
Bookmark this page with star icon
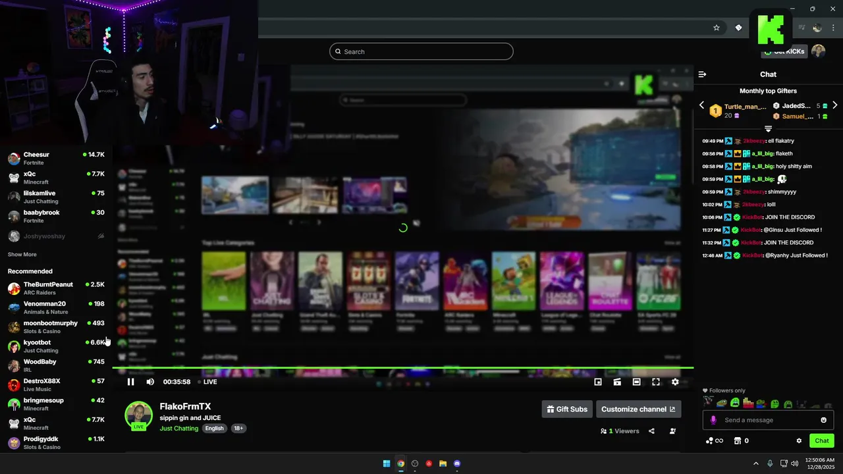click(717, 28)
